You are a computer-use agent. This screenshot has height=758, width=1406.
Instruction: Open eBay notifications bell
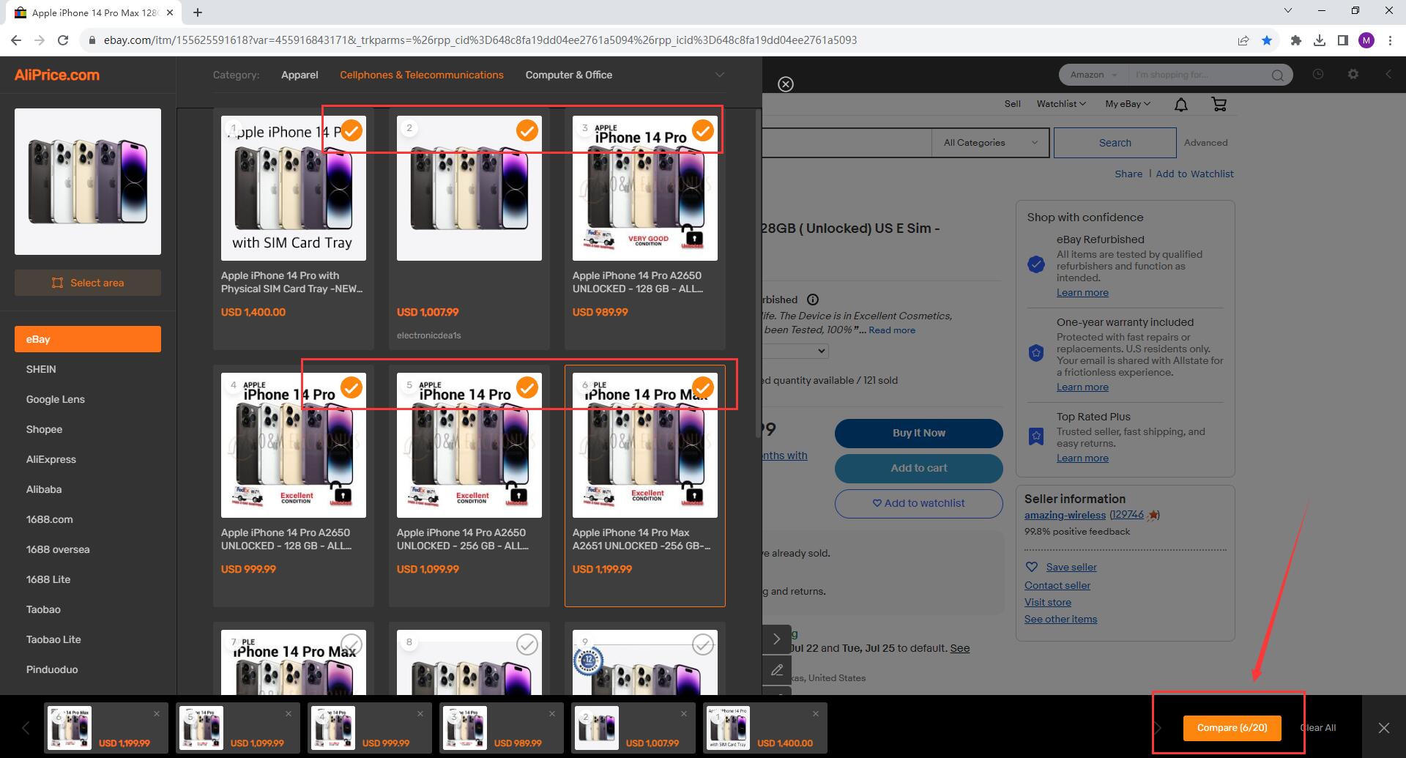(1181, 105)
